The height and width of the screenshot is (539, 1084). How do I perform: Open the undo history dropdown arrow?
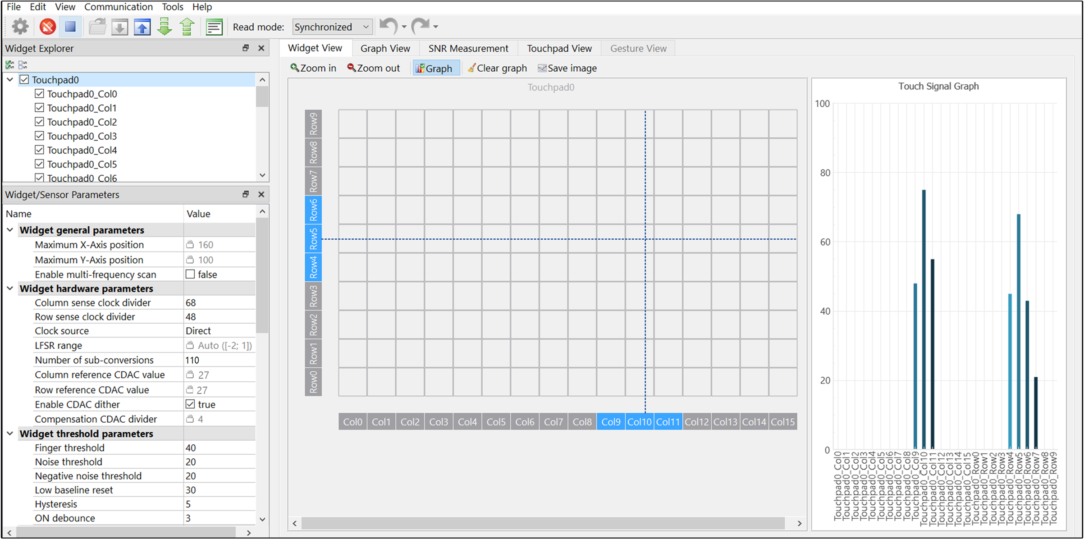pyautogui.click(x=404, y=27)
